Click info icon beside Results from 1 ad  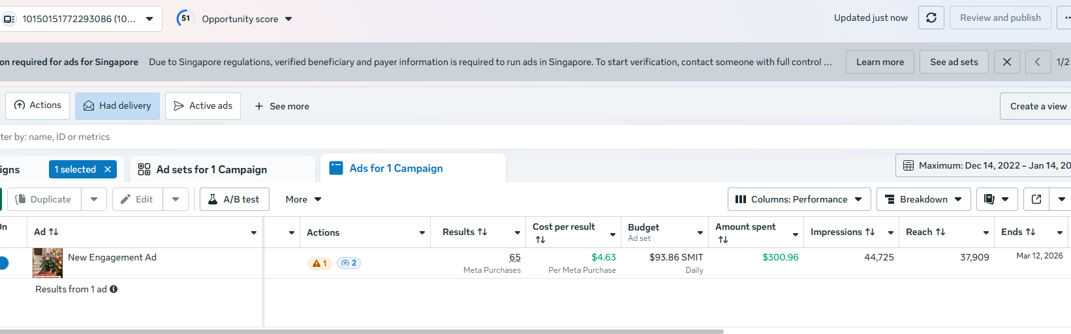point(114,289)
